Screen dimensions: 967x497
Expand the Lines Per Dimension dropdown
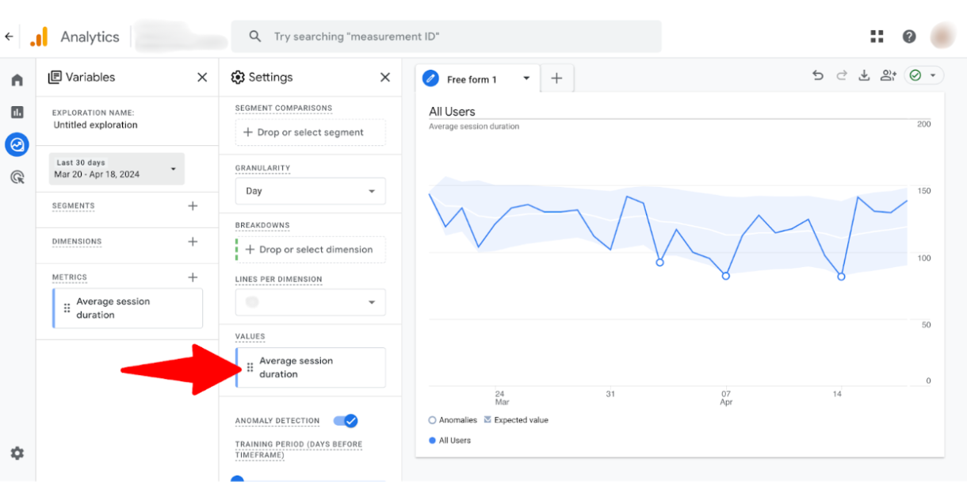[x=310, y=302]
